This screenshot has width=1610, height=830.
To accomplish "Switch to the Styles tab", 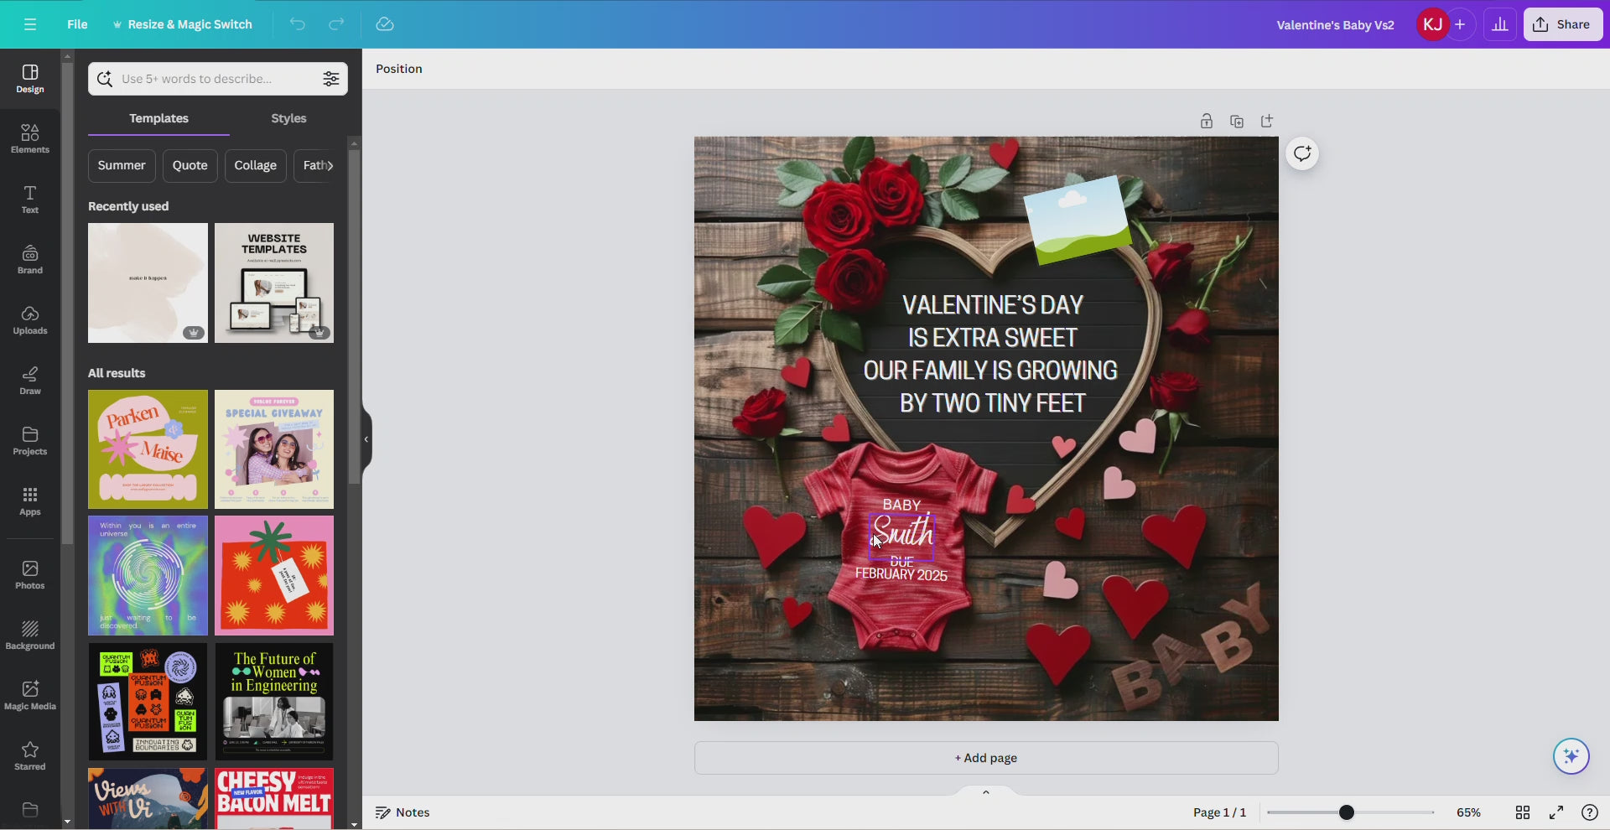I will 288,118.
